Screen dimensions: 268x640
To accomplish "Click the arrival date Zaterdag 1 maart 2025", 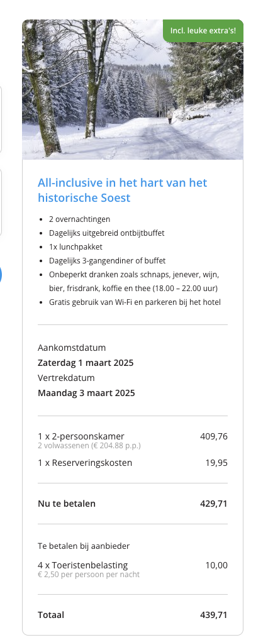I will pyautogui.click(x=86, y=363).
